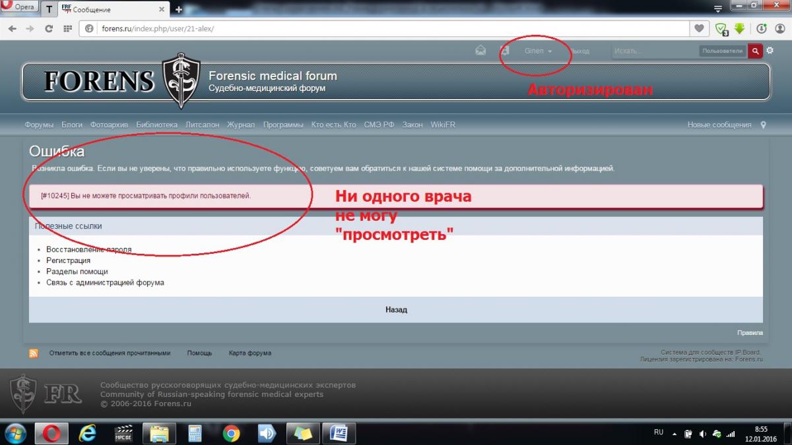Click the map pin icon
Image resolution: width=792 pixels, height=445 pixels.
(764, 125)
